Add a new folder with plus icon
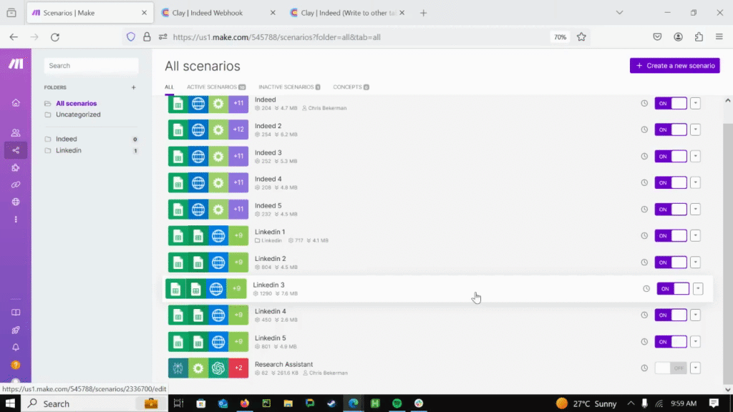The width and height of the screenshot is (733, 412). [x=133, y=88]
